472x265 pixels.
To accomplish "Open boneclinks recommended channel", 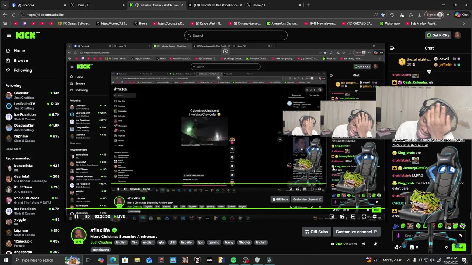I will click(x=32, y=168).
